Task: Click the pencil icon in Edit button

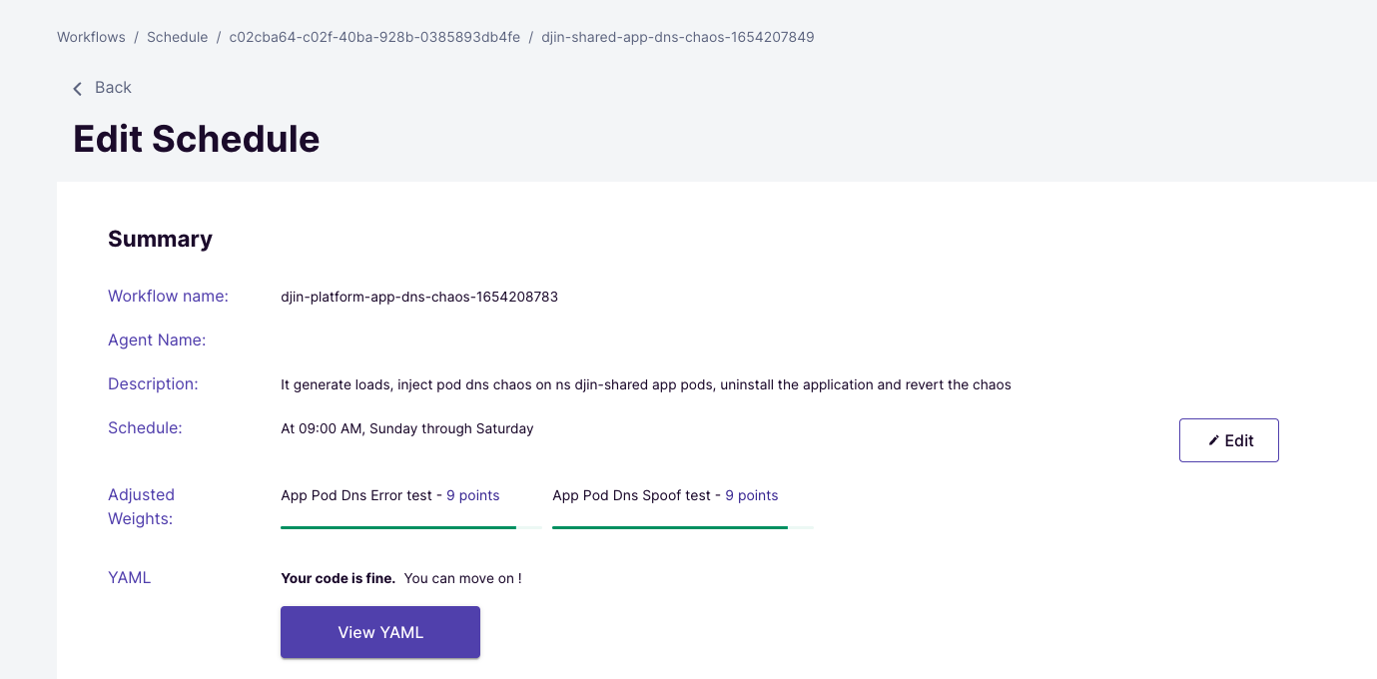Action: coord(1214,440)
